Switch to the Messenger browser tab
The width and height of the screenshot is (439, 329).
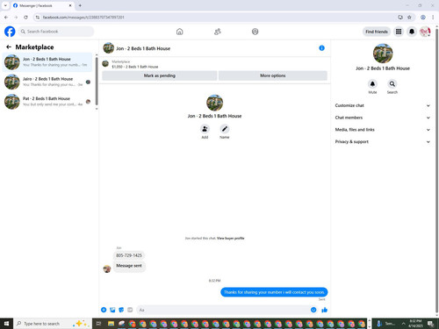(42, 5)
